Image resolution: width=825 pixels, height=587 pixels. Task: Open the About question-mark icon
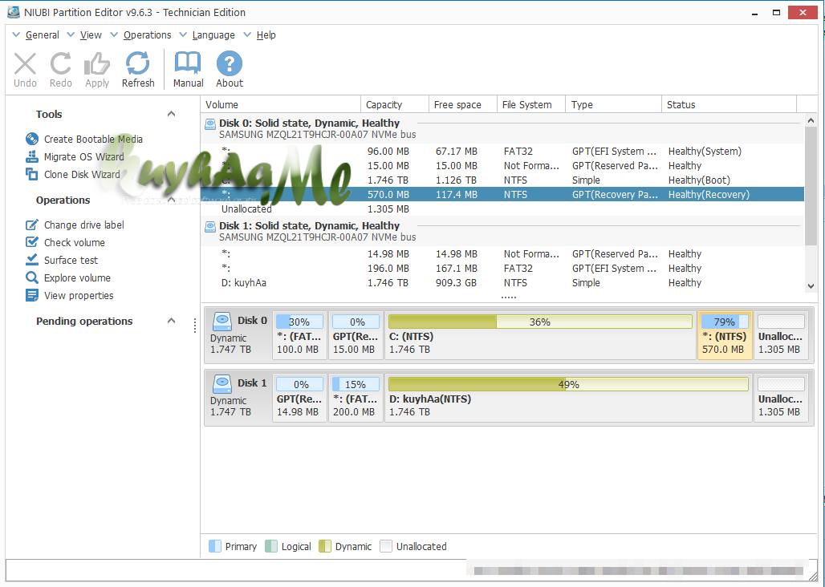point(230,64)
